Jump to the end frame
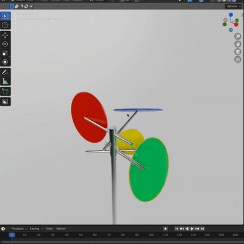This screenshot has width=244, height=244. click(202, 229)
